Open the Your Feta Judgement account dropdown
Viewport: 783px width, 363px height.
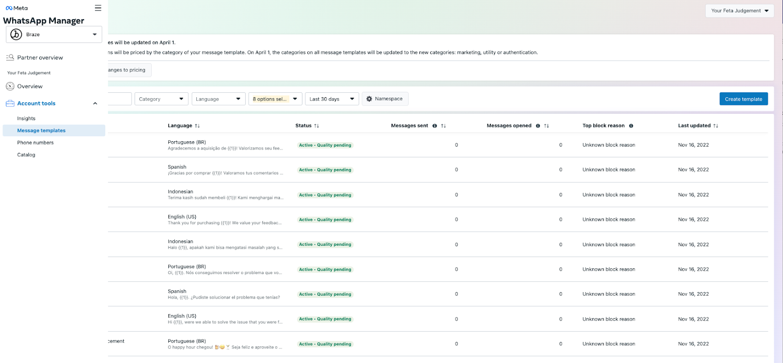[x=739, y=11]
